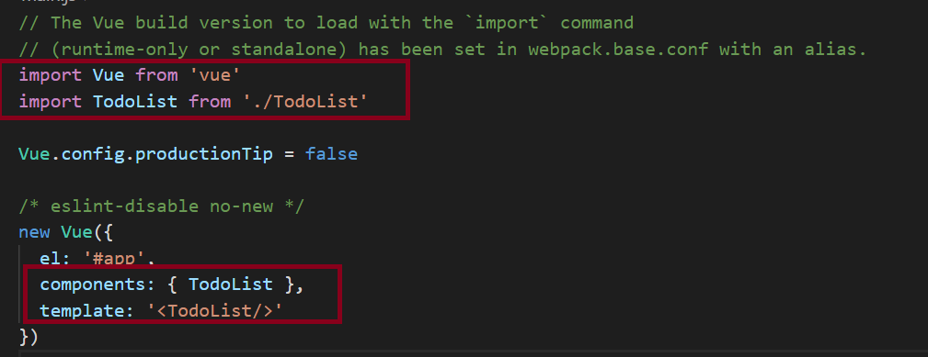The width and height of the screenshot is (928, 357).
Task: Click 'TodoList' identifier in second import line
Action: [x=135, y=102]
